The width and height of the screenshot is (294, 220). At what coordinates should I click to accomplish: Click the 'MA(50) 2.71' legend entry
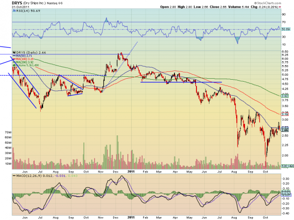pos(24,56)
